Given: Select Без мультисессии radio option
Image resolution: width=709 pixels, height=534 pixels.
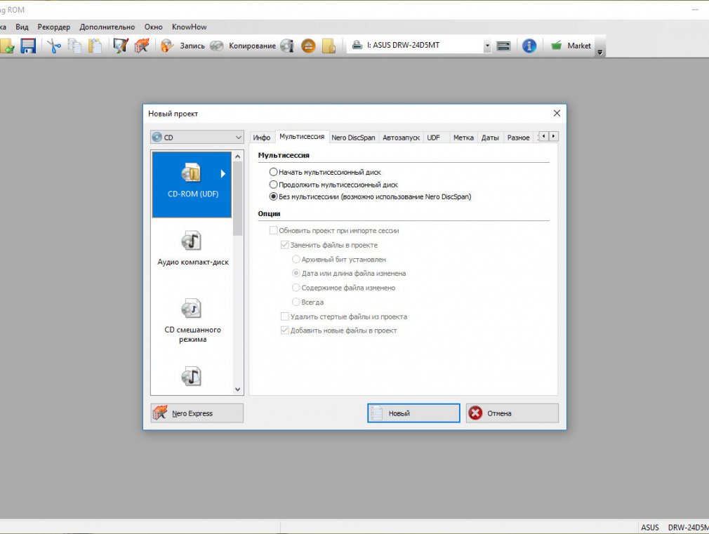Looking at the screenshot, I should click(273, 196).
